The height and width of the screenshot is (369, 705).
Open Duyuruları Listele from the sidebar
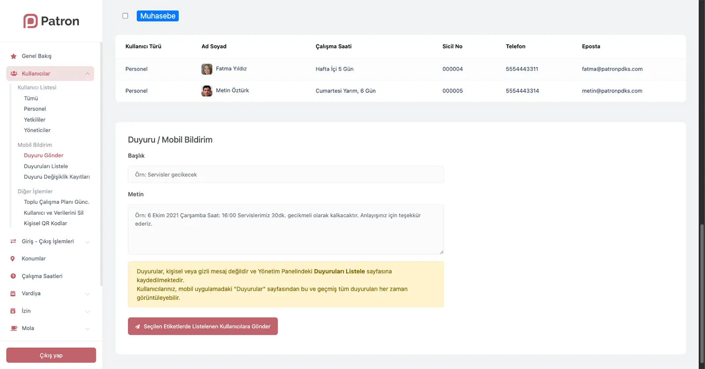pos(46,166)
